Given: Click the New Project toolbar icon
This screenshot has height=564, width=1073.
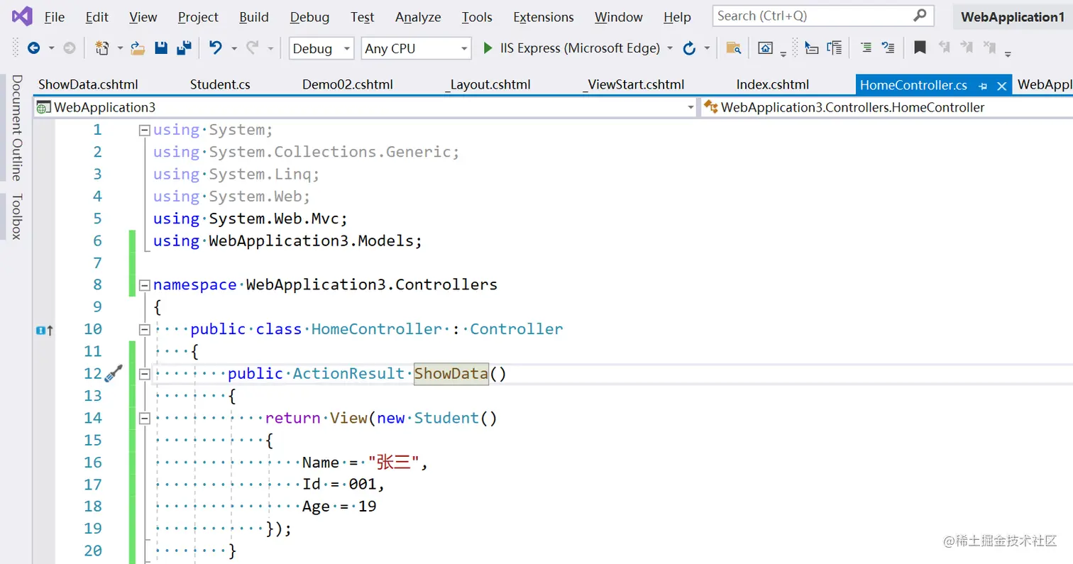Looking at the screenshot, I should click(102, 48).
